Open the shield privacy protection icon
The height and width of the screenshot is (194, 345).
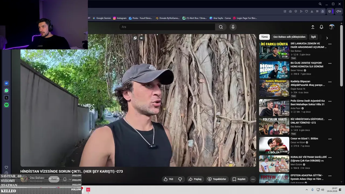tap(296, 11)
